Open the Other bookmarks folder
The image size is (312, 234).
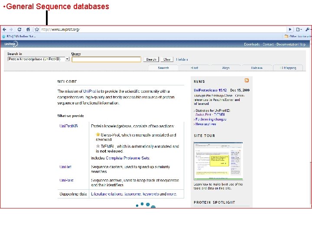pyautogui.click(x=298, y=36)
